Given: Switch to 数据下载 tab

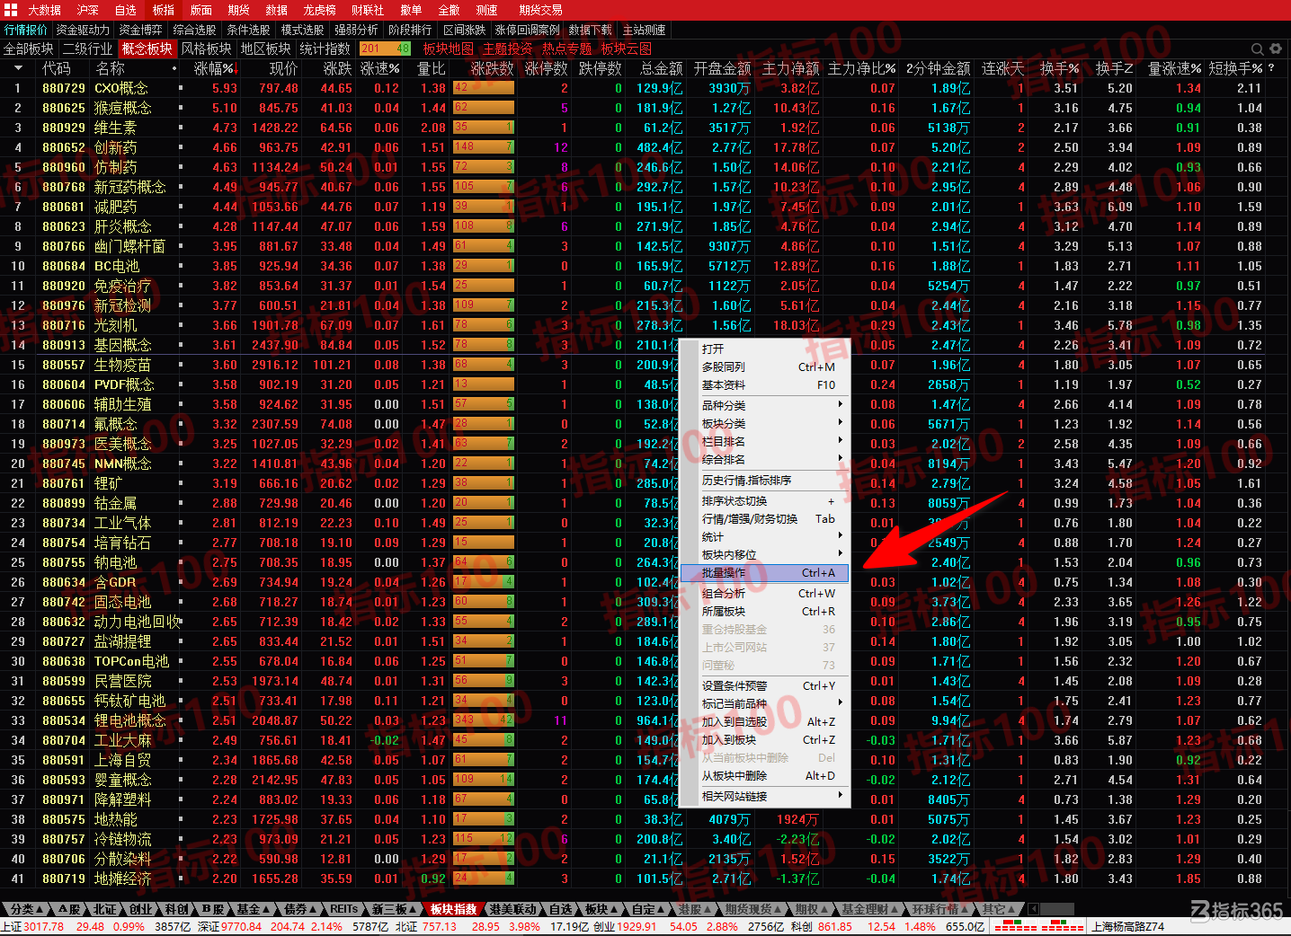Looking at the screenshot, I should (591, 30).
